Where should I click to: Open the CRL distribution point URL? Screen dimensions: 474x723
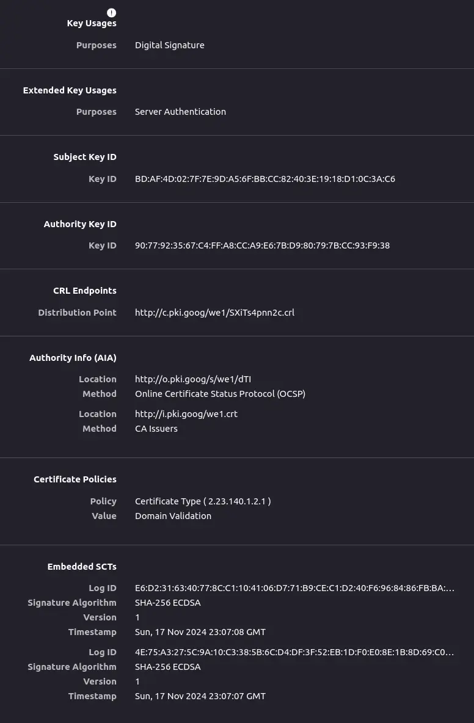[214, 313]
